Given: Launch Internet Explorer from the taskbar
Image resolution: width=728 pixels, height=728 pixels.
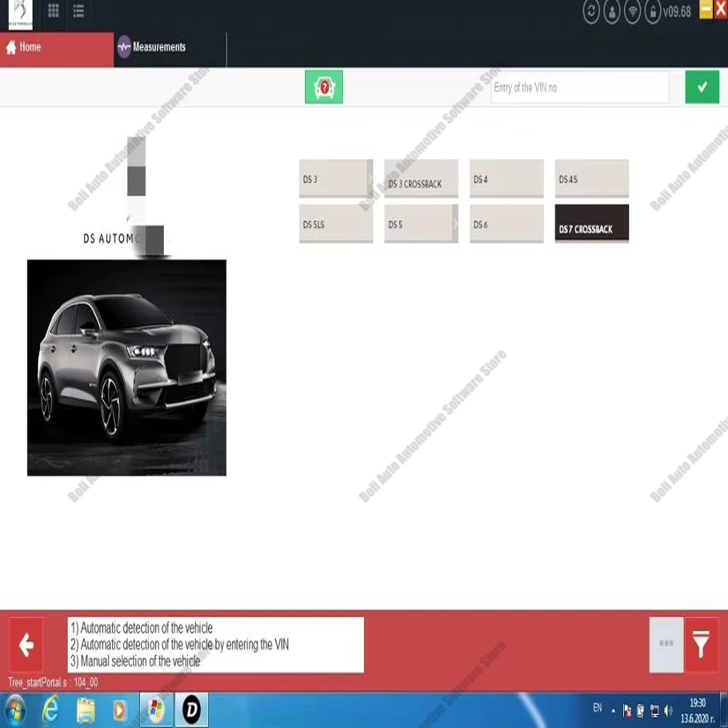Looking at the screenshot, I should point(50,711).
